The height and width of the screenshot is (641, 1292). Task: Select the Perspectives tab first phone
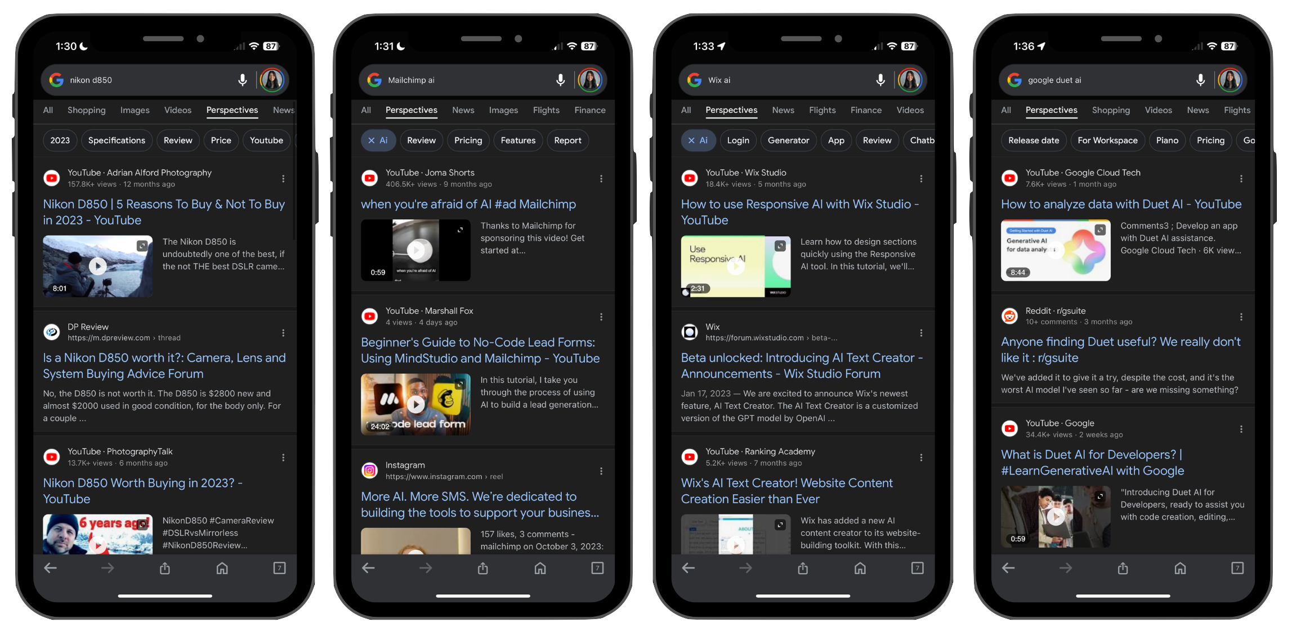click(231, 110)
